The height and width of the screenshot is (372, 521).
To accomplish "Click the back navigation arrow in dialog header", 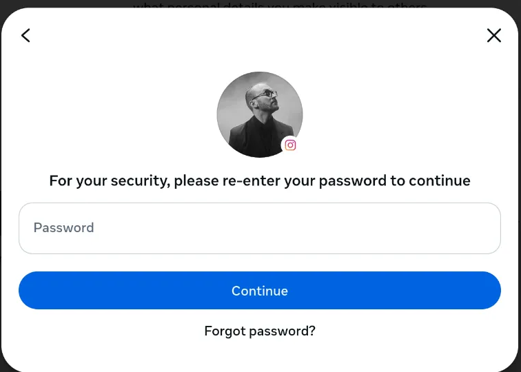I will (25, 35).
